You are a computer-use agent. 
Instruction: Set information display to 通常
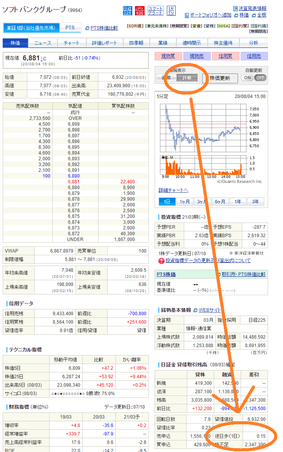click(166, 78)
